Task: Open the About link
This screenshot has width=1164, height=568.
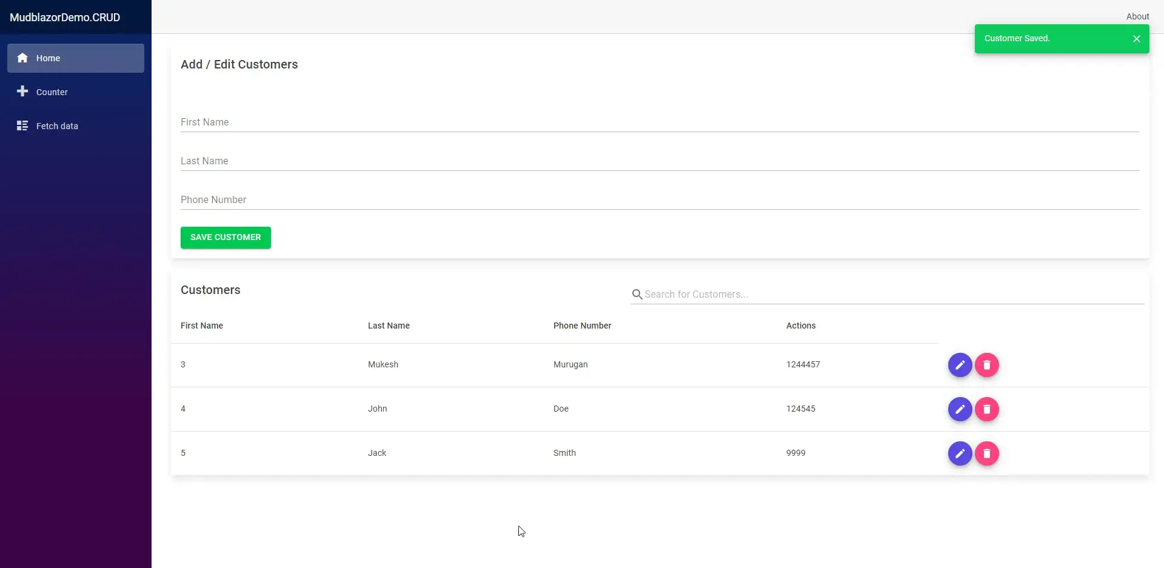Action: click(x=1138, y=16)
